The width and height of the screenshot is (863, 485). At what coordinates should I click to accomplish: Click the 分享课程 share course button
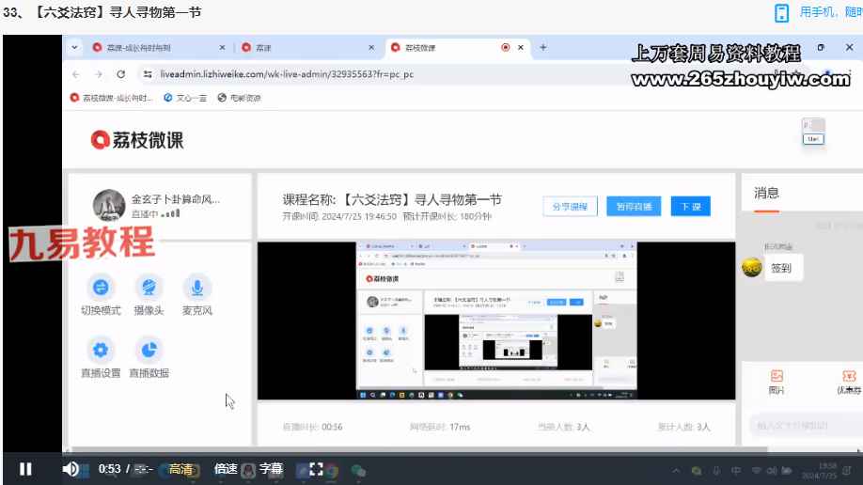point(569,207)
